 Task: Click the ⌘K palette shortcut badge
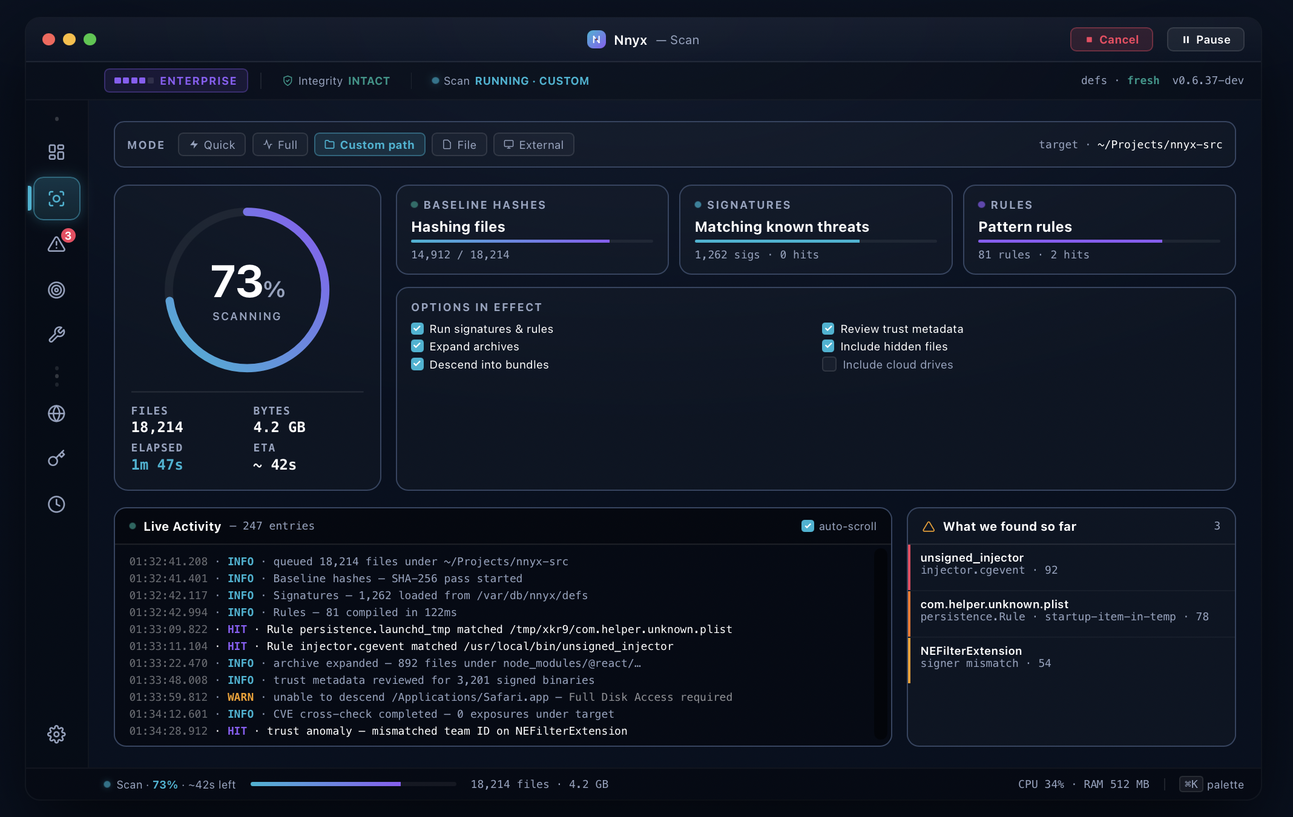(1191, 784)
